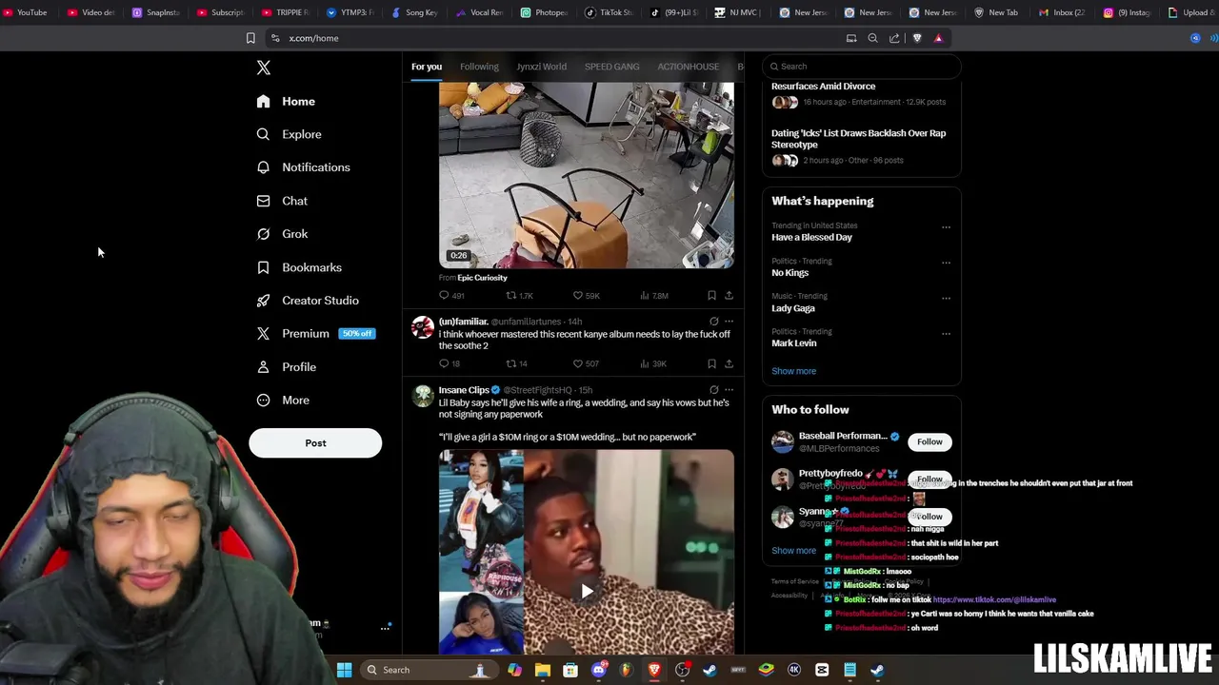Open Creator Studio in sidebar
Image resolution: width=1219 pixels, height=685 pixels.
pyautogui.click(x=308, y=301)
